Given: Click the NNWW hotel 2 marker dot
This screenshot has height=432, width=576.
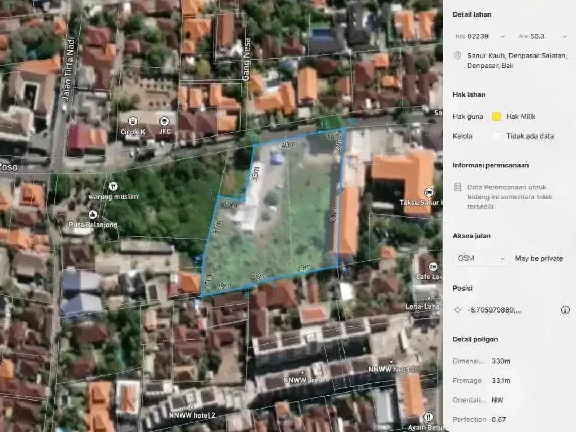Looking at the screenshot, I should pyautogui.click(x=191, y=407).
